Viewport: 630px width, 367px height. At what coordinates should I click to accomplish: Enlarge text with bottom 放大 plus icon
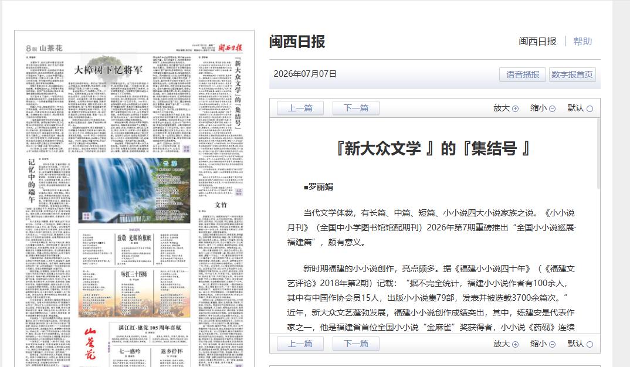click(x=515, y=345)
